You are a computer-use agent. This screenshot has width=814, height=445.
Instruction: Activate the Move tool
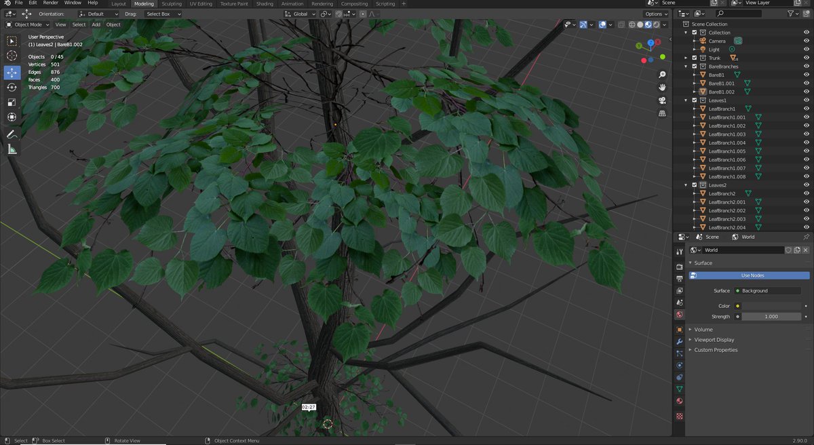point(12,72)
